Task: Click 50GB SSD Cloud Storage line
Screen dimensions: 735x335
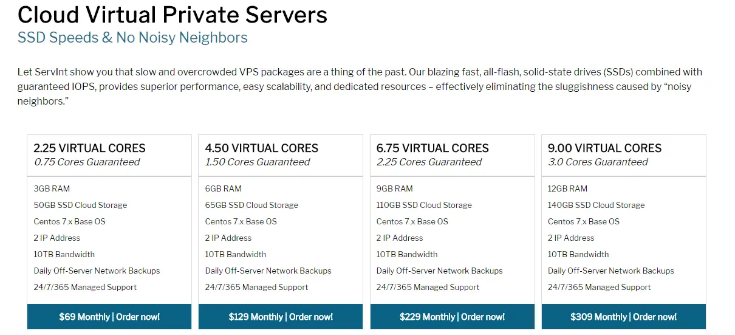Action: tap(81, 205)
